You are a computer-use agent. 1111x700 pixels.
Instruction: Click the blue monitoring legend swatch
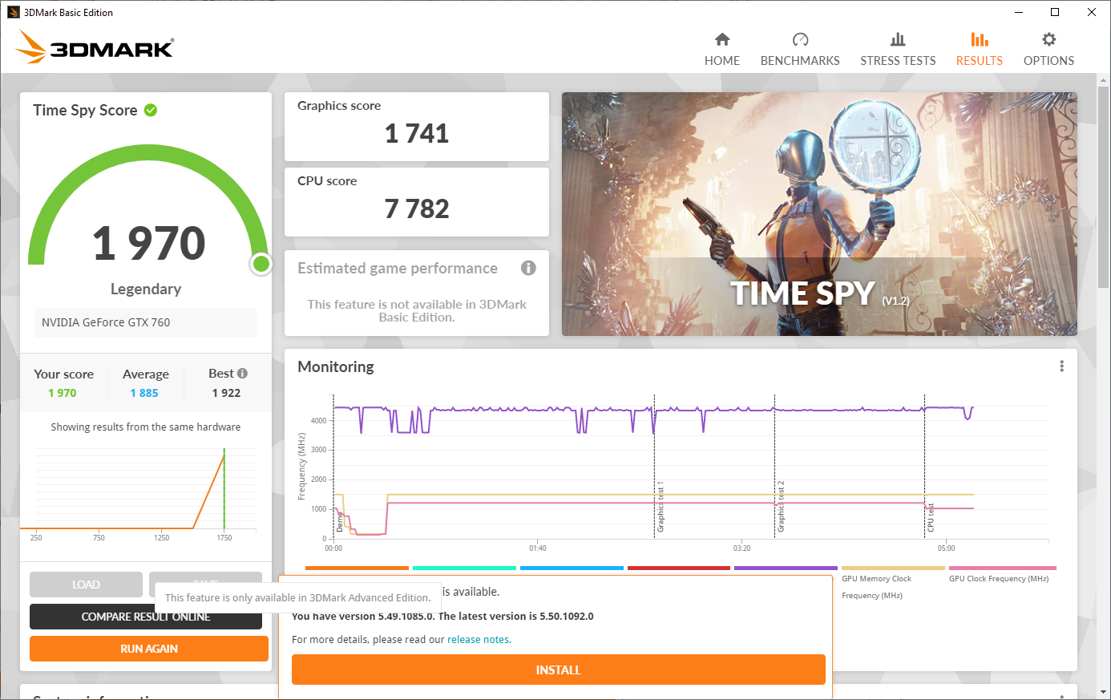(572, 568)
